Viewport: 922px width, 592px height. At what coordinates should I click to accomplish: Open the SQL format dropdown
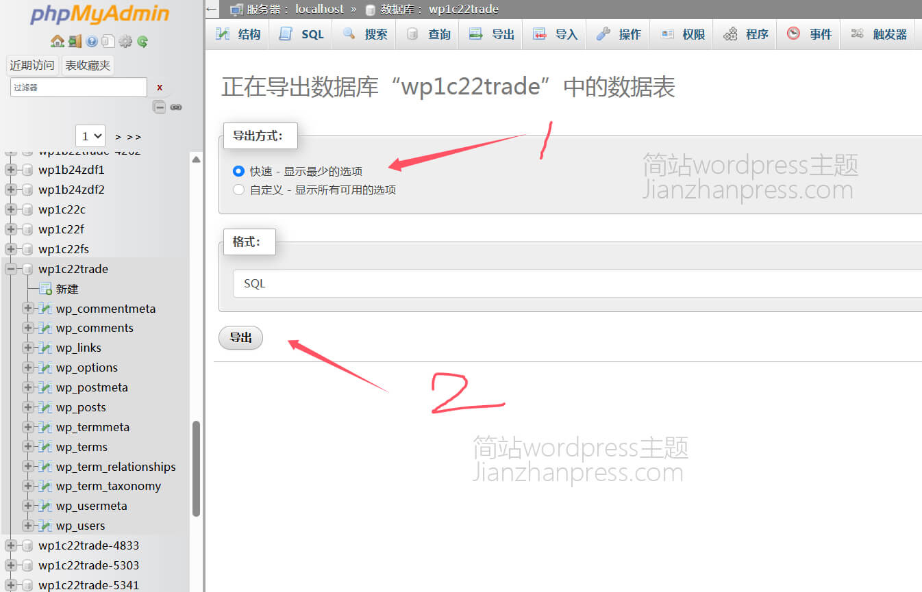point(575,283)
